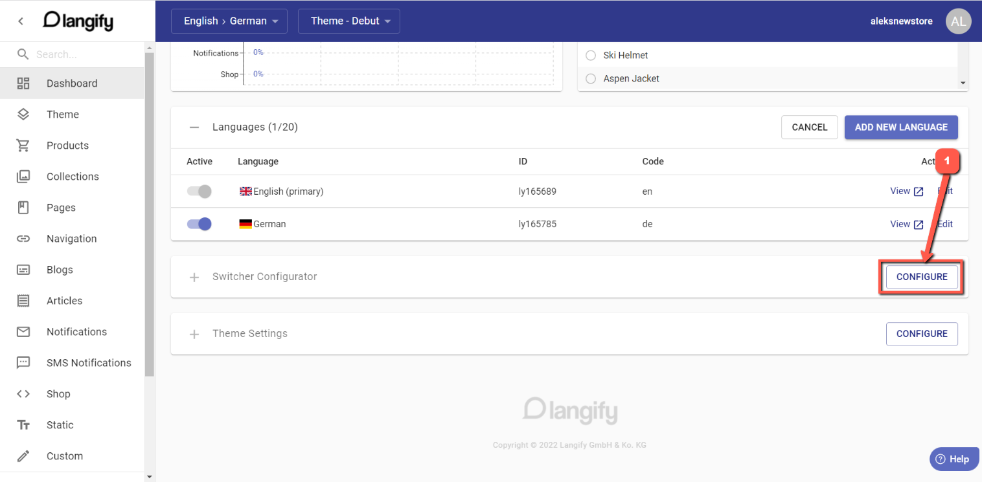This screenshot has height=482, width=982.
Task: Go to Products in the sidebar
Action: click(x=72, y=146)
